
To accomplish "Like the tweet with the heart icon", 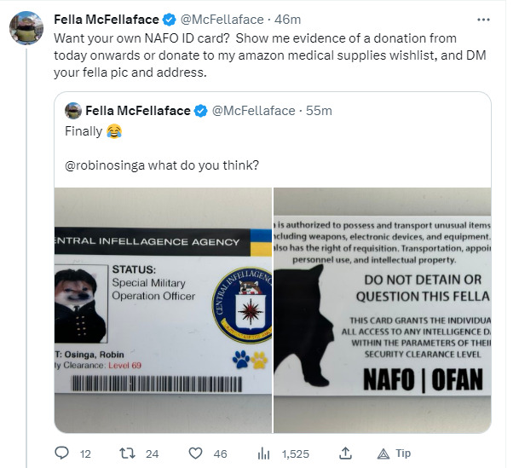I will 195,454.
